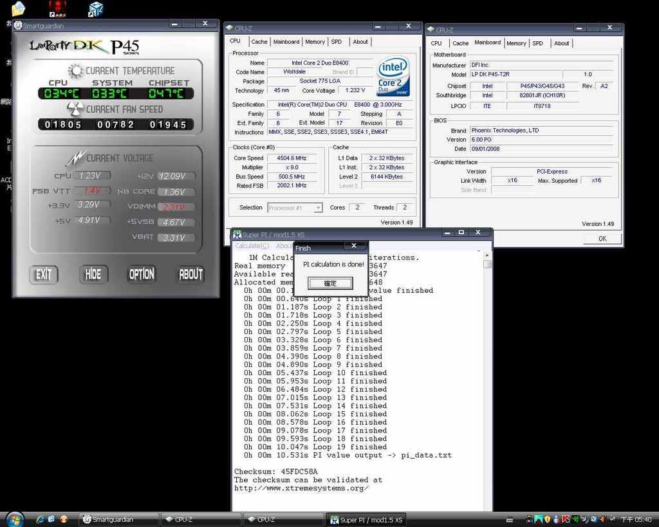Open the Cache tab in left CPU-Z
Image resolution: width=659 pixels, height=527 pixels.
pyautogui.click(x=259, y=42)
